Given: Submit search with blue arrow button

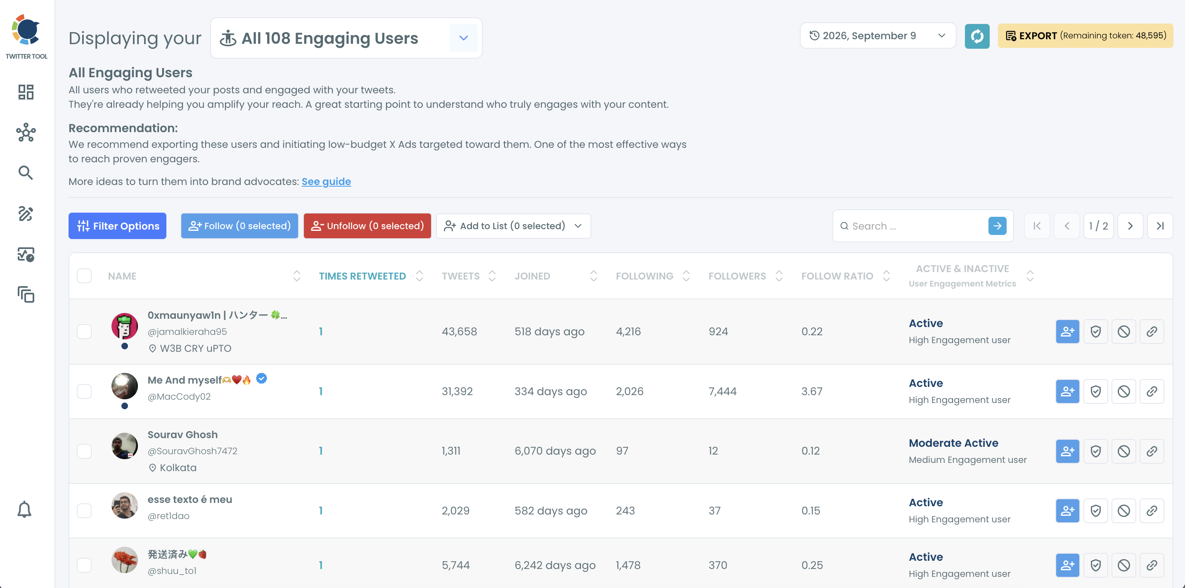Looking at the screenshot, I should (x=997, y=226).
